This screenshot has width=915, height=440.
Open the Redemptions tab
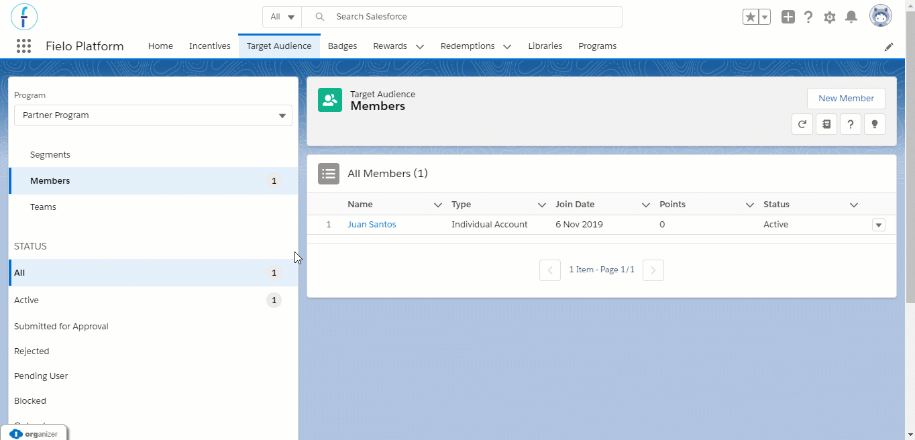point(468,46)
